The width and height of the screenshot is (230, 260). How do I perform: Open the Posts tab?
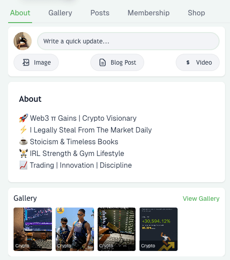[100, 13]
